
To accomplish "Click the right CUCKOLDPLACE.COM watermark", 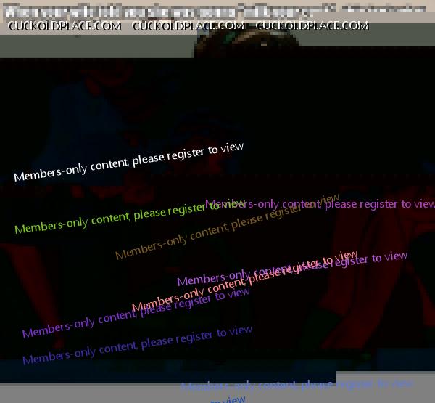I will [312, 26].
